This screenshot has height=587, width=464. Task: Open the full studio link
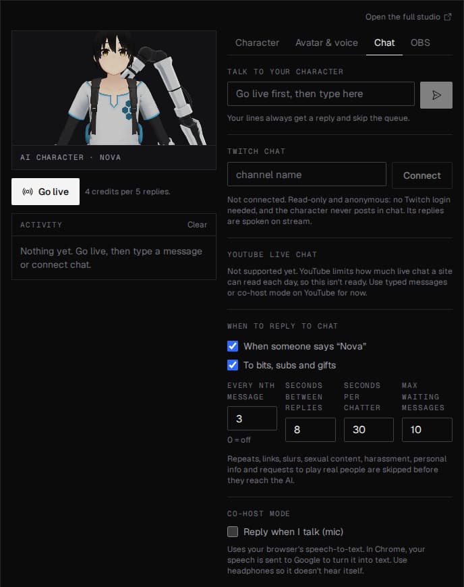click(x=408, y=17)
